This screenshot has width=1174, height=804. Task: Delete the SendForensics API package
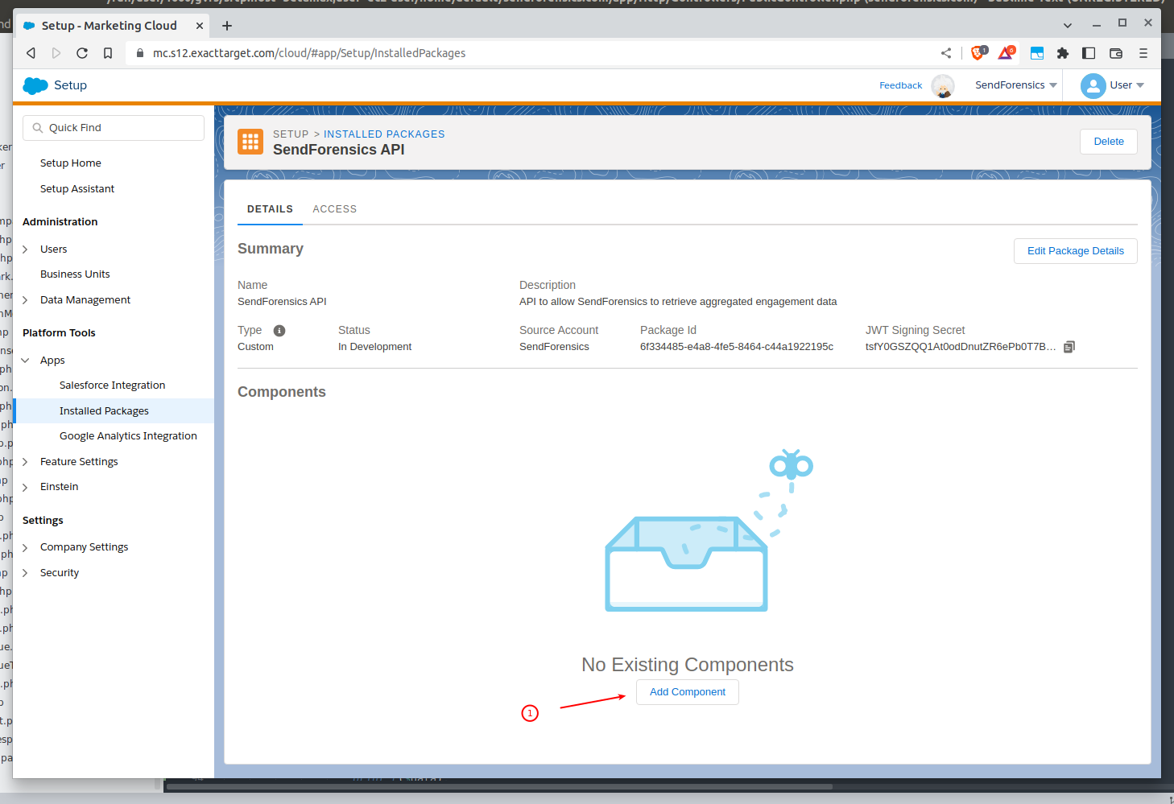pyautogui.click(x=1109, y=142)
